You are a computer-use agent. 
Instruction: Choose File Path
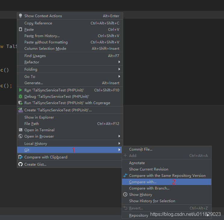tap(70, 124)
